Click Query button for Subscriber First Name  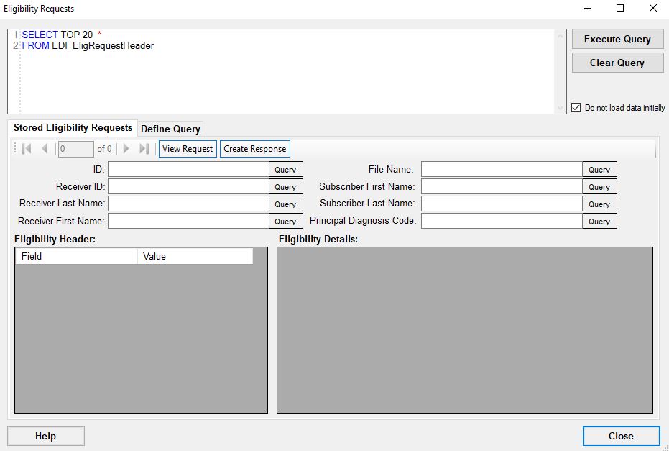click(x=599, y=186)
